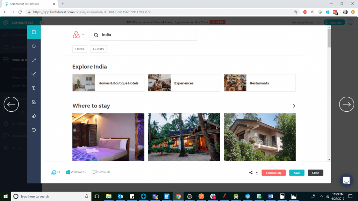Viewport: 358px width, 201px height.
Task: Choose the line drawing tool
Action: click(34, 60)
